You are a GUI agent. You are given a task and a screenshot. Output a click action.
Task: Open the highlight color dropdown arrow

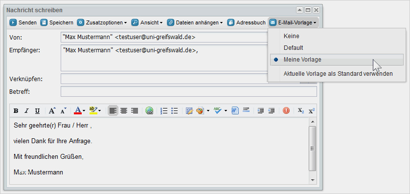coord(100,111)
